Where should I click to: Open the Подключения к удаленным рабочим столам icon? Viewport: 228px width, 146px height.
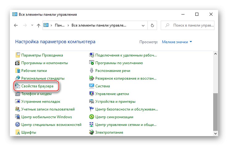click(x=91, y=55)
